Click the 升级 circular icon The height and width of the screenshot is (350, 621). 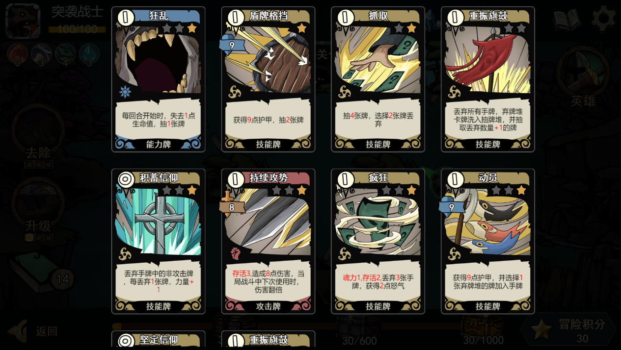click(x=38, y=202)
